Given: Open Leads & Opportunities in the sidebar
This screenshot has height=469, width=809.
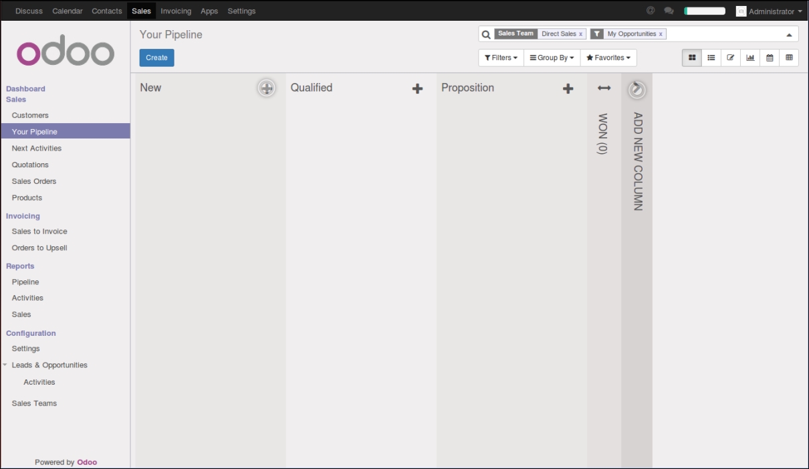Looking at the screenshot, I should (49, 365).
